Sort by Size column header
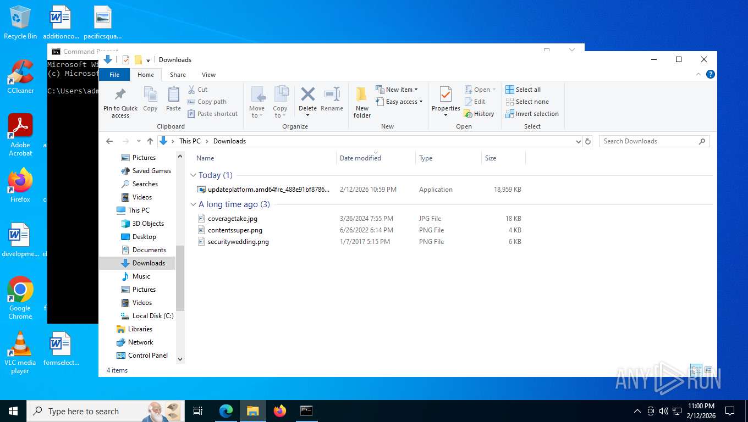The image size is (748, 422). [503, 158]
